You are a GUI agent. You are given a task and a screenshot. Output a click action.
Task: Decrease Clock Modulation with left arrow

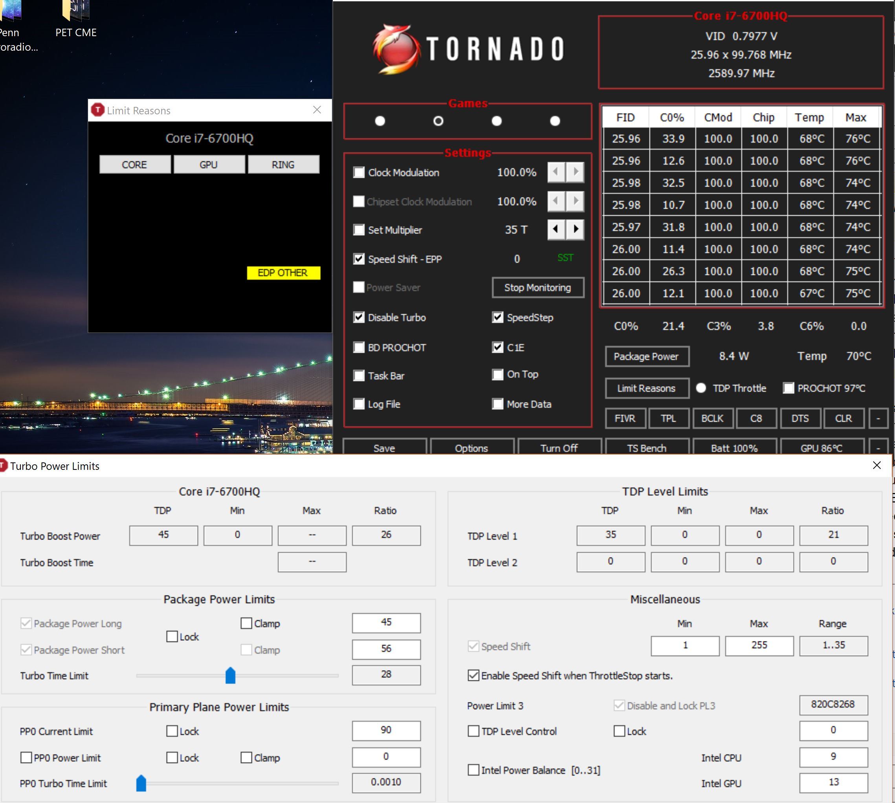pyautogui.click(x=556, y=172)
